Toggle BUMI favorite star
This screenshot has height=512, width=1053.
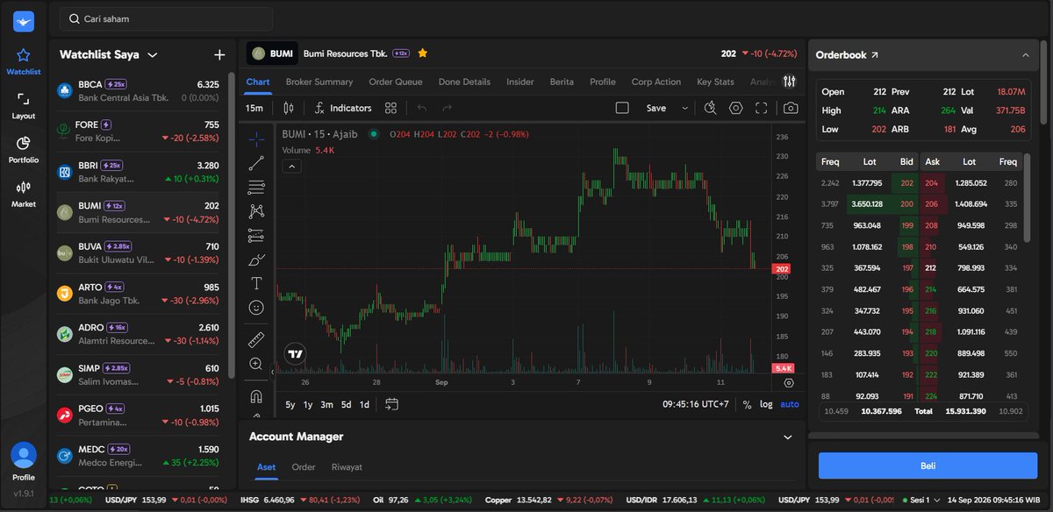click(x=423, y=53)
